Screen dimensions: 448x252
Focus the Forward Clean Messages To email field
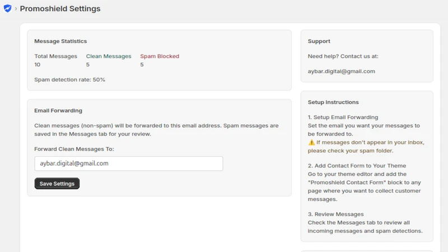pyautogui.click(x=129, y=164)
